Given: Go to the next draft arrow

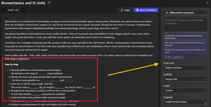Looking at the screenshot, I should tap(23, 10).
